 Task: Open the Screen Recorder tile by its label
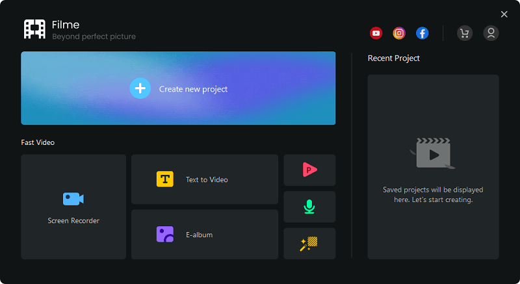[73, 221]
